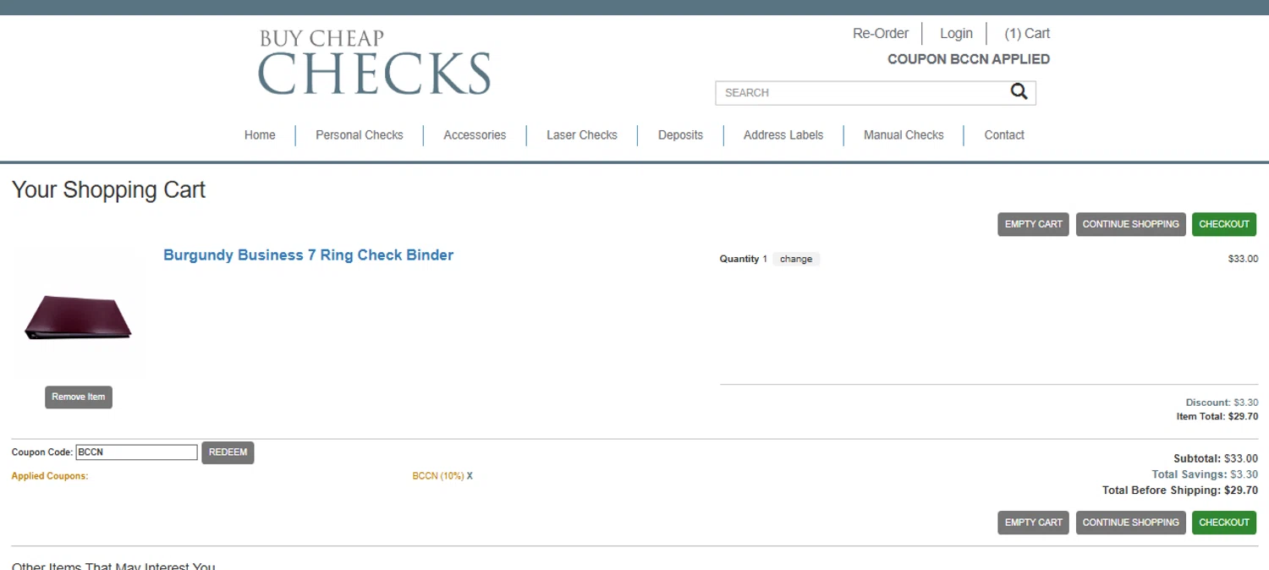Open the Buy Cheap Checks logo
Screen dimensions: 1269x570
pos(374,63)
